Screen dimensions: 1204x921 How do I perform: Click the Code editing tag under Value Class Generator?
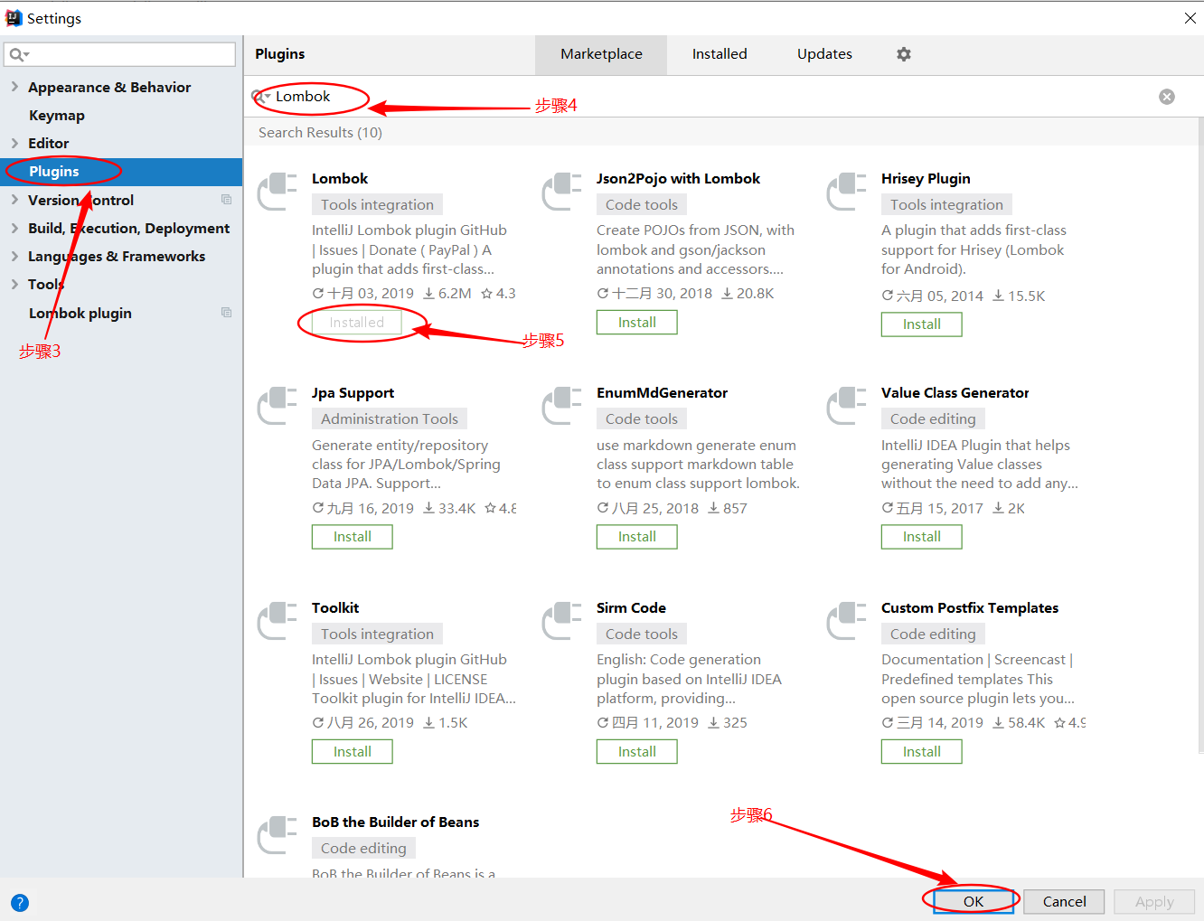pyautogui.click(x=933, y=419)
